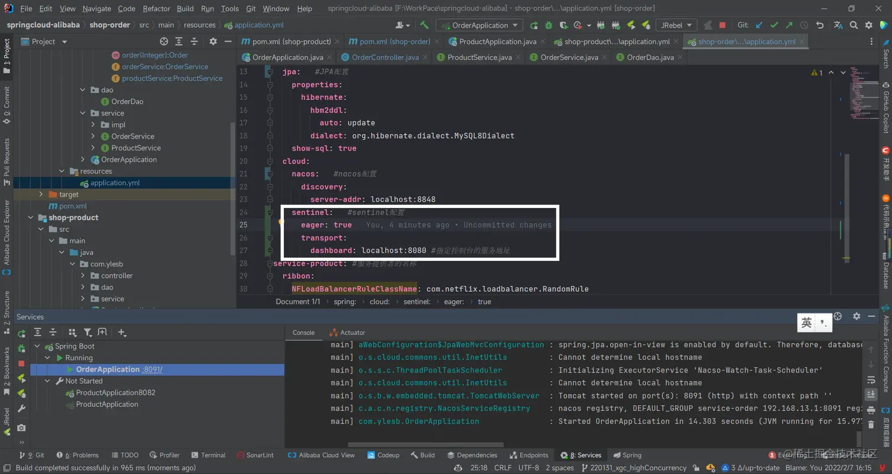This screenshot has height=474, width=892.
Task: Click the Git push arrow icon
Action: pyautogui.click(x=789, y=25)
